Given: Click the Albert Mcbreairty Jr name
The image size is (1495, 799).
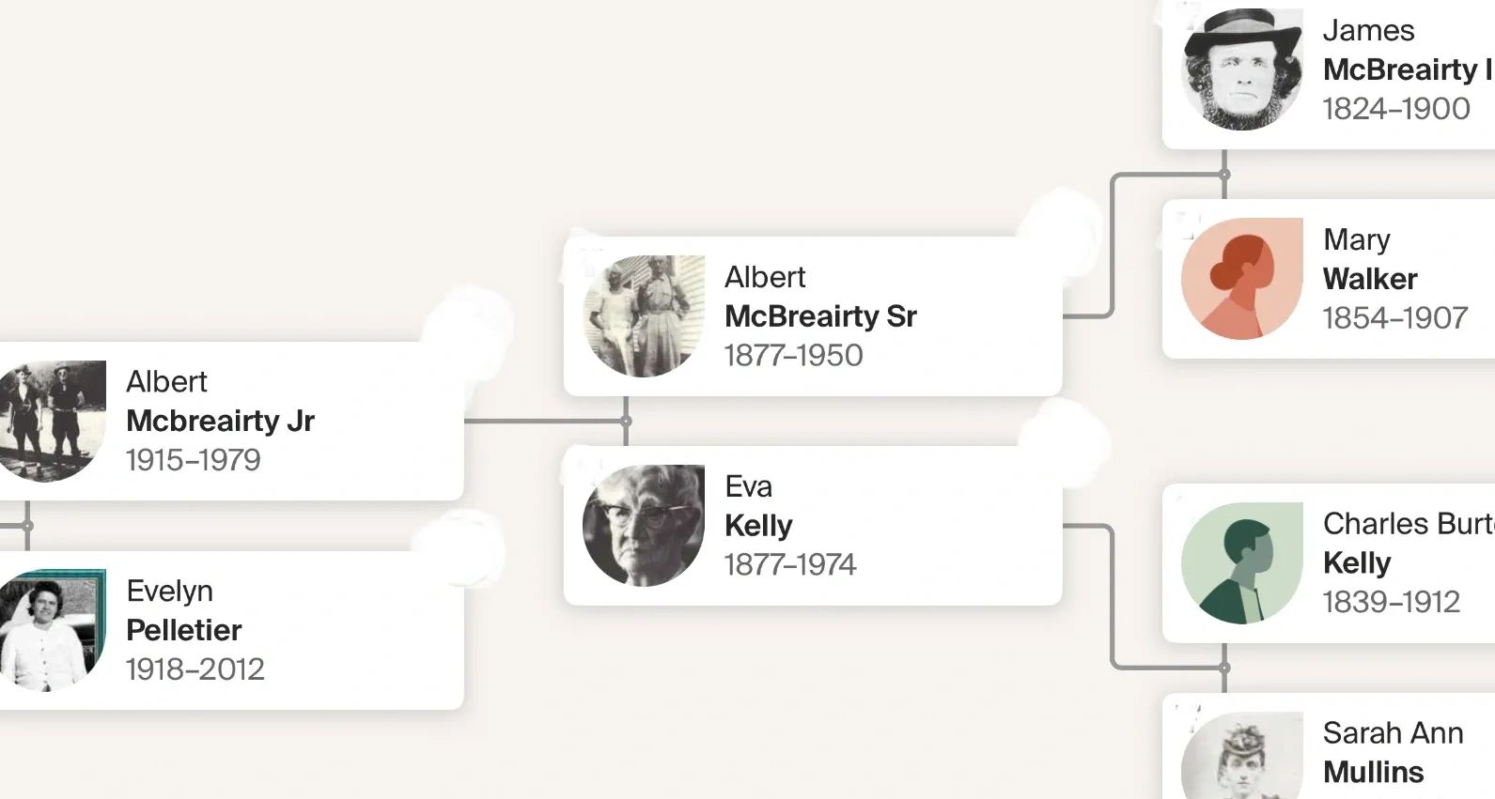Looking at the screenshot, I should [220, 421].
